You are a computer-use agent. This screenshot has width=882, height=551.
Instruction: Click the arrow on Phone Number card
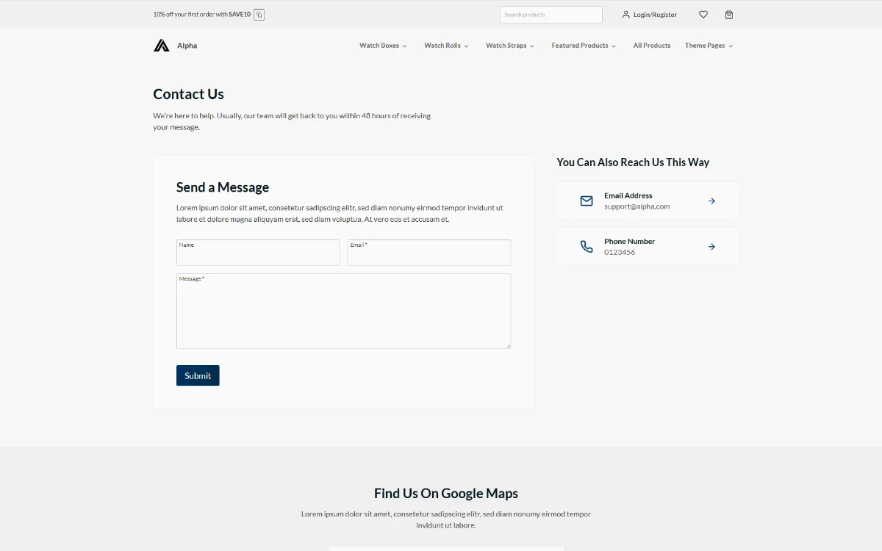tap(711, 247)
